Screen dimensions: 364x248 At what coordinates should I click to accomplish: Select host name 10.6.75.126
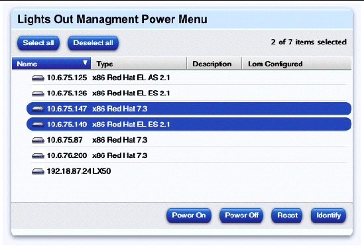67,93
